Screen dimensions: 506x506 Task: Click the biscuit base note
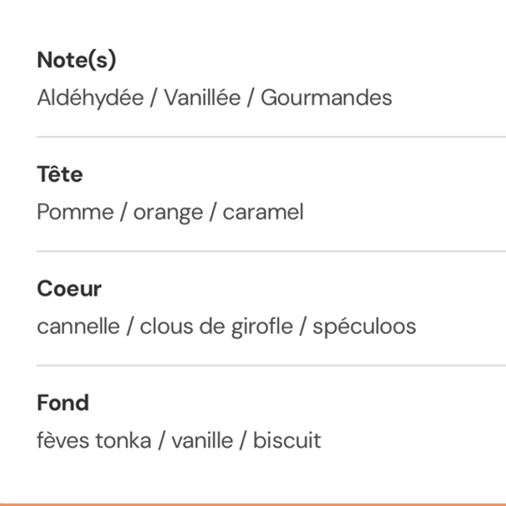287,440
